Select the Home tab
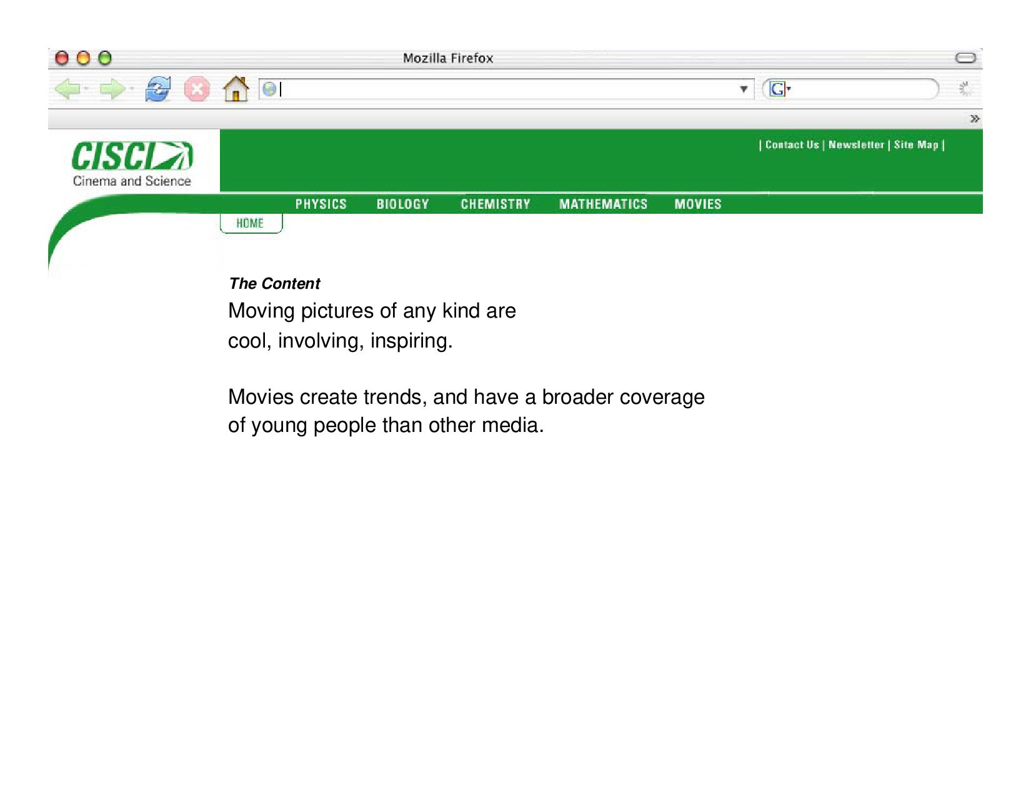Screen dimensions: 1031x797 (251, 223)
